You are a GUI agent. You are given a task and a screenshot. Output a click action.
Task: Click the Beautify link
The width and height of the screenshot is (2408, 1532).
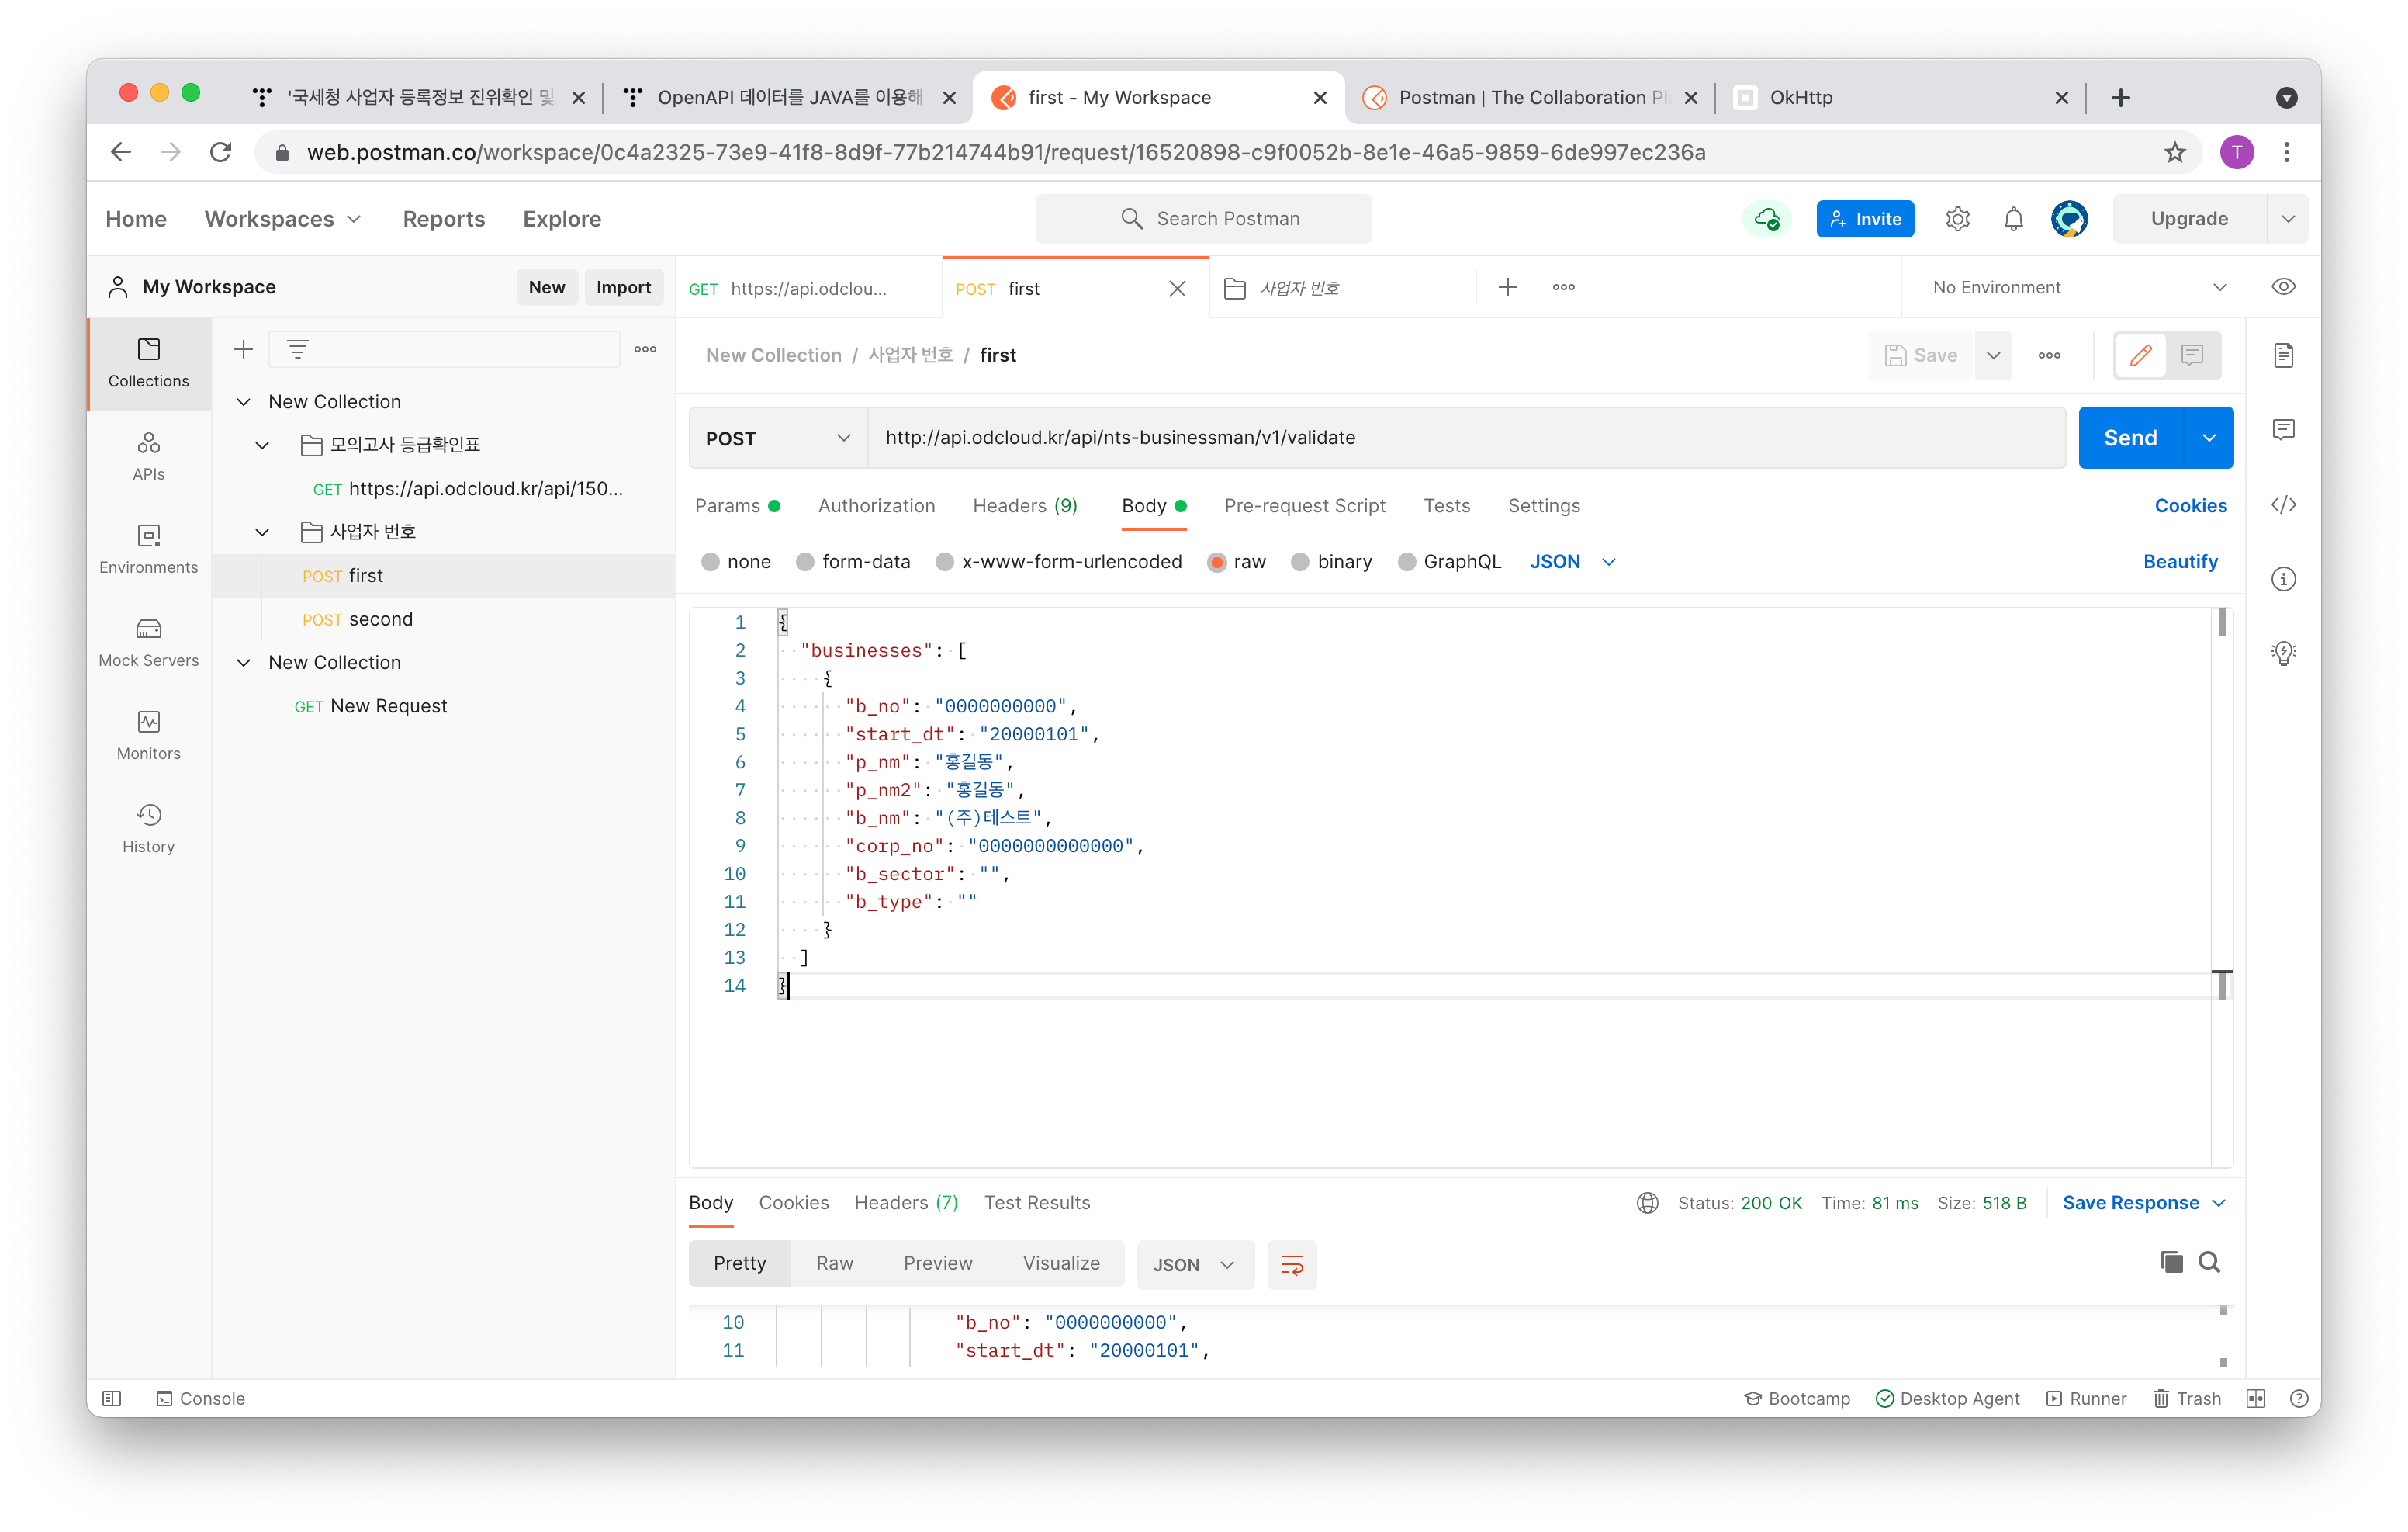(2180, 561)
